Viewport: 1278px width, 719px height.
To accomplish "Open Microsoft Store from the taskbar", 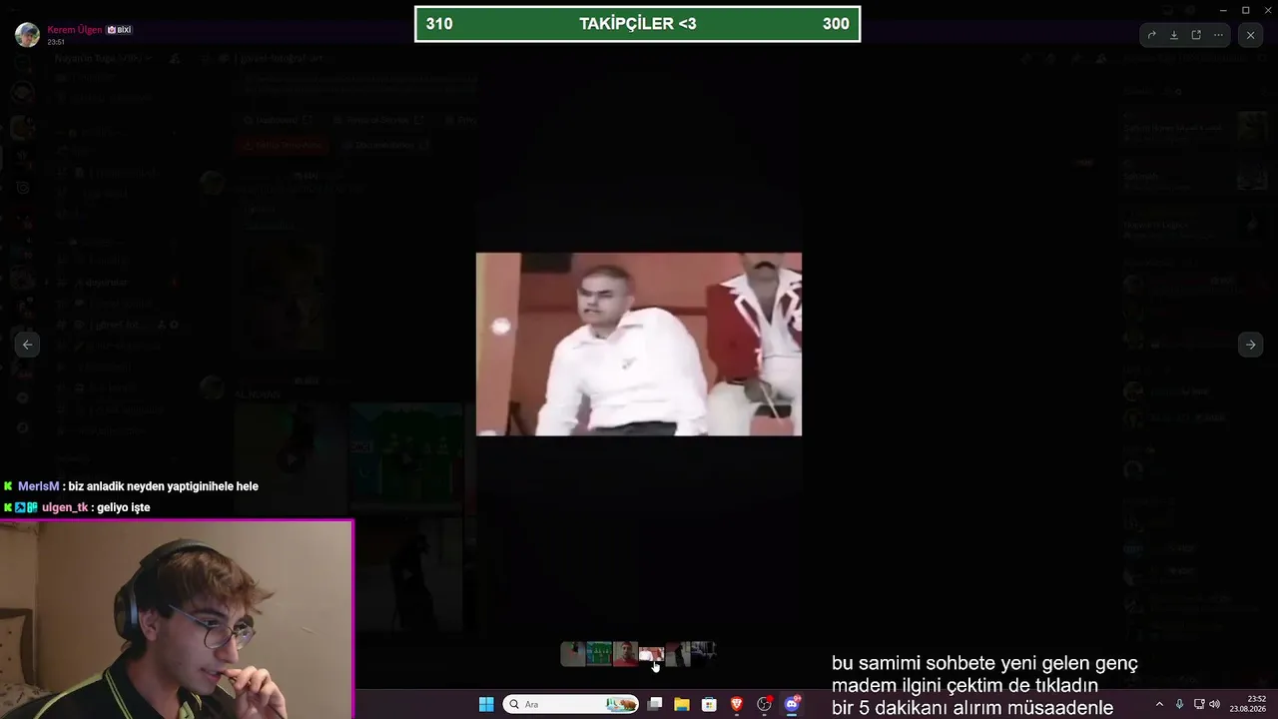I will click(x=709, y=704).
